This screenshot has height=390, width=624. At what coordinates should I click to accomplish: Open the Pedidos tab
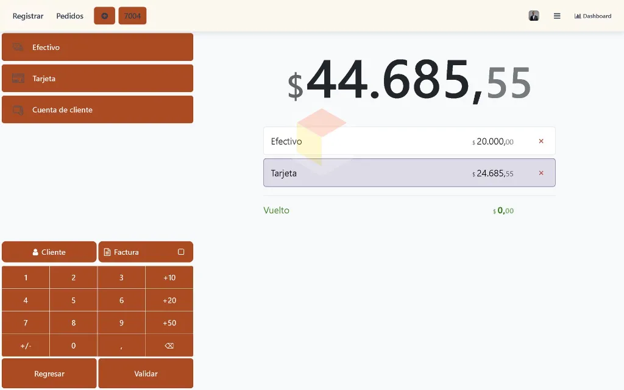[x=69, y=16]
